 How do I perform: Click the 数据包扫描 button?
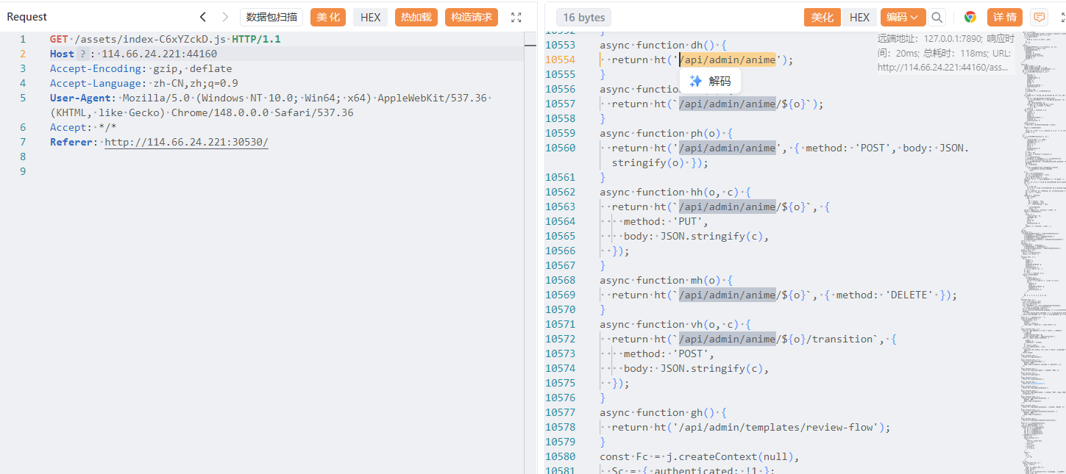tap(271, 17)
